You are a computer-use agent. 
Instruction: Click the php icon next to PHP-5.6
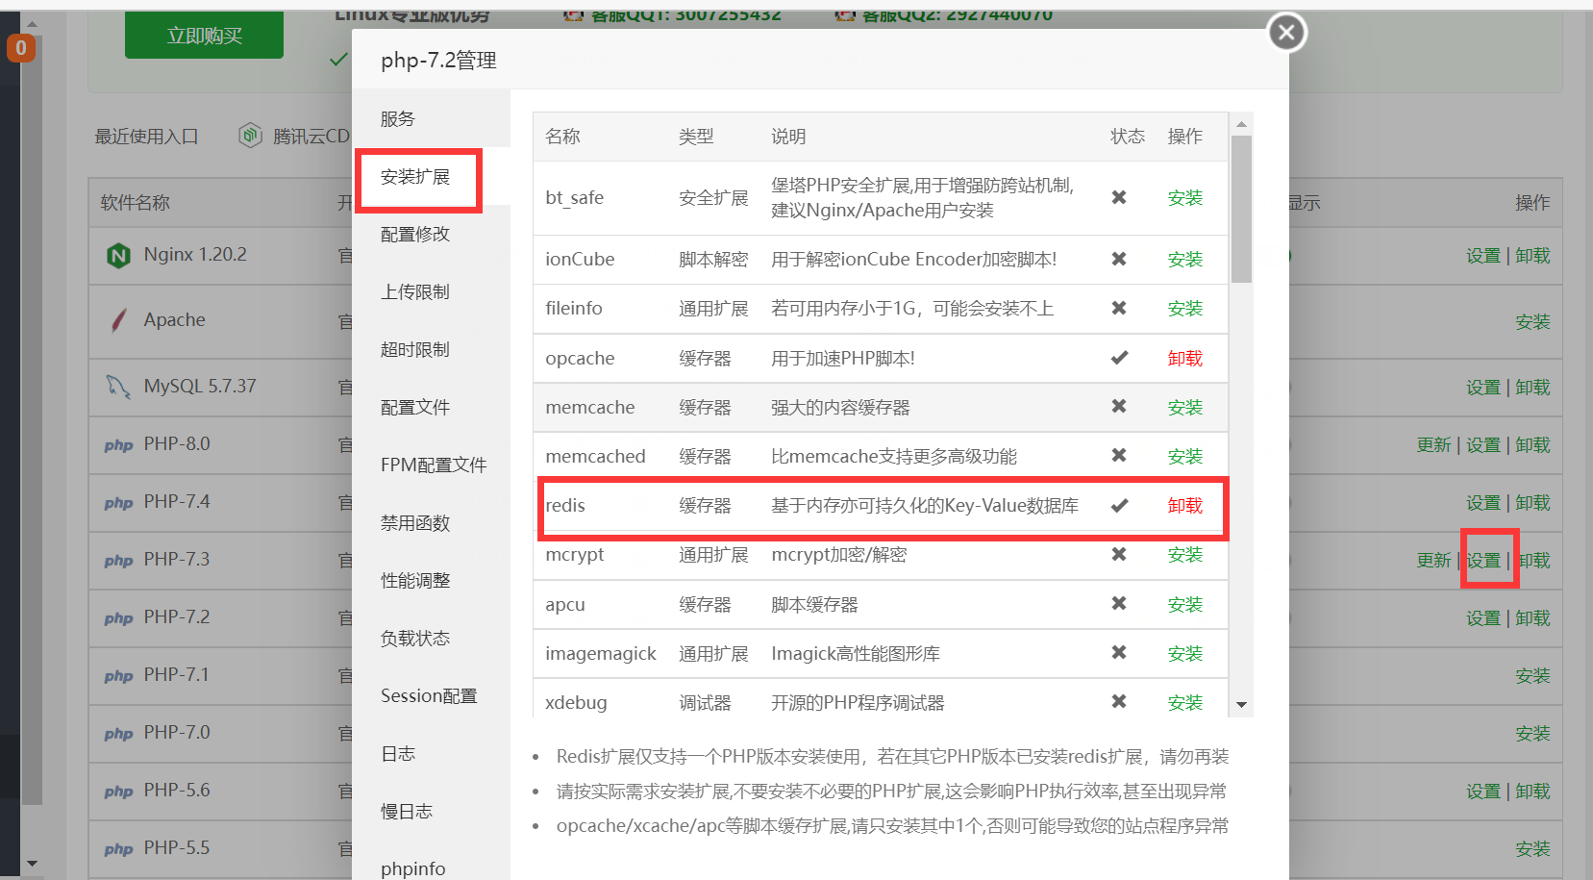click(x=117, y=790)
